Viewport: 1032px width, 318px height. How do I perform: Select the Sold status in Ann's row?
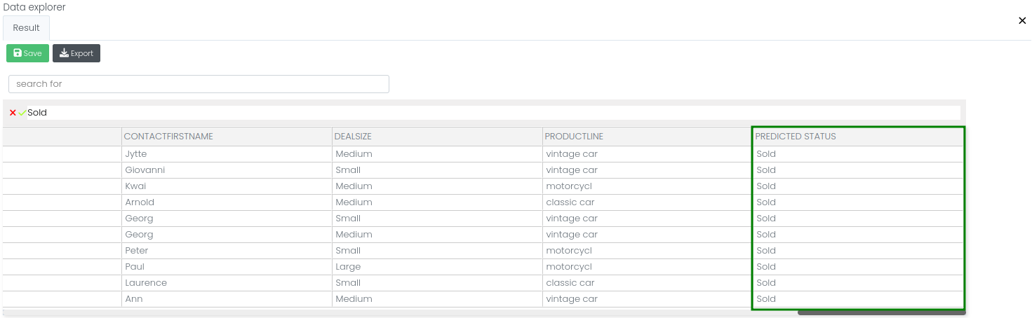tap(766, 299)
